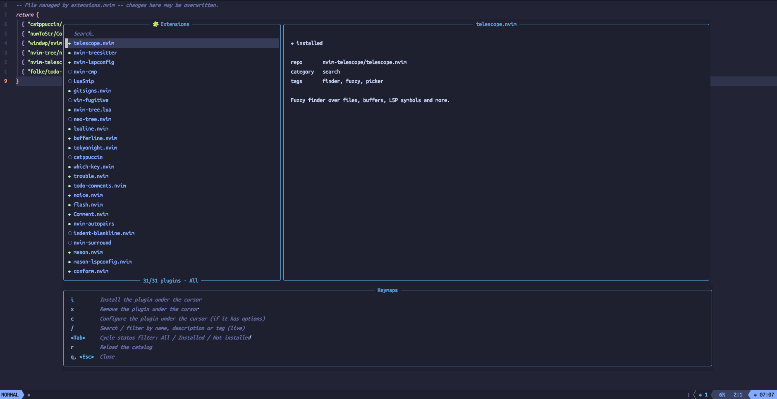Click the File managed by extensions.nvim comment
The height and width of the screenshot is (399, 777).
(x=117, y=5)
